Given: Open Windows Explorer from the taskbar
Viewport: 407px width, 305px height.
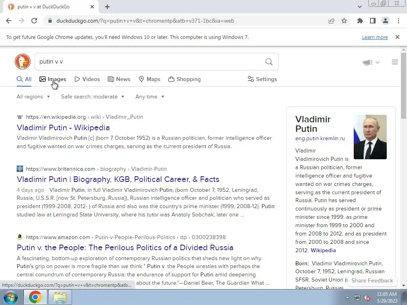Looking at the screenshot, I should click(60, 297).
